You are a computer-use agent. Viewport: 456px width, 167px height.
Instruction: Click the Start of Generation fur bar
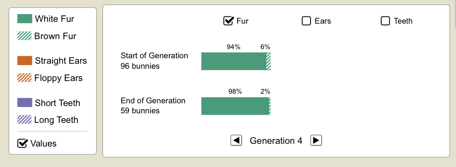(236, 61)
